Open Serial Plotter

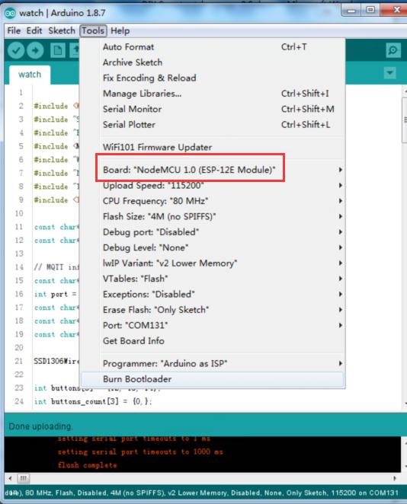(213, 124)
